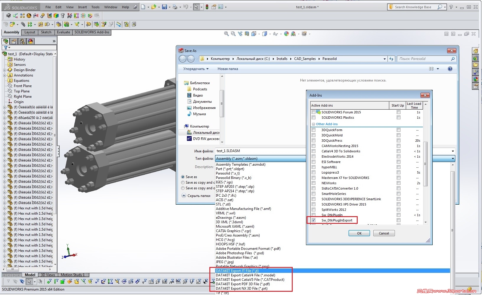Open the view options dropdown in Save As

point(438,69)
